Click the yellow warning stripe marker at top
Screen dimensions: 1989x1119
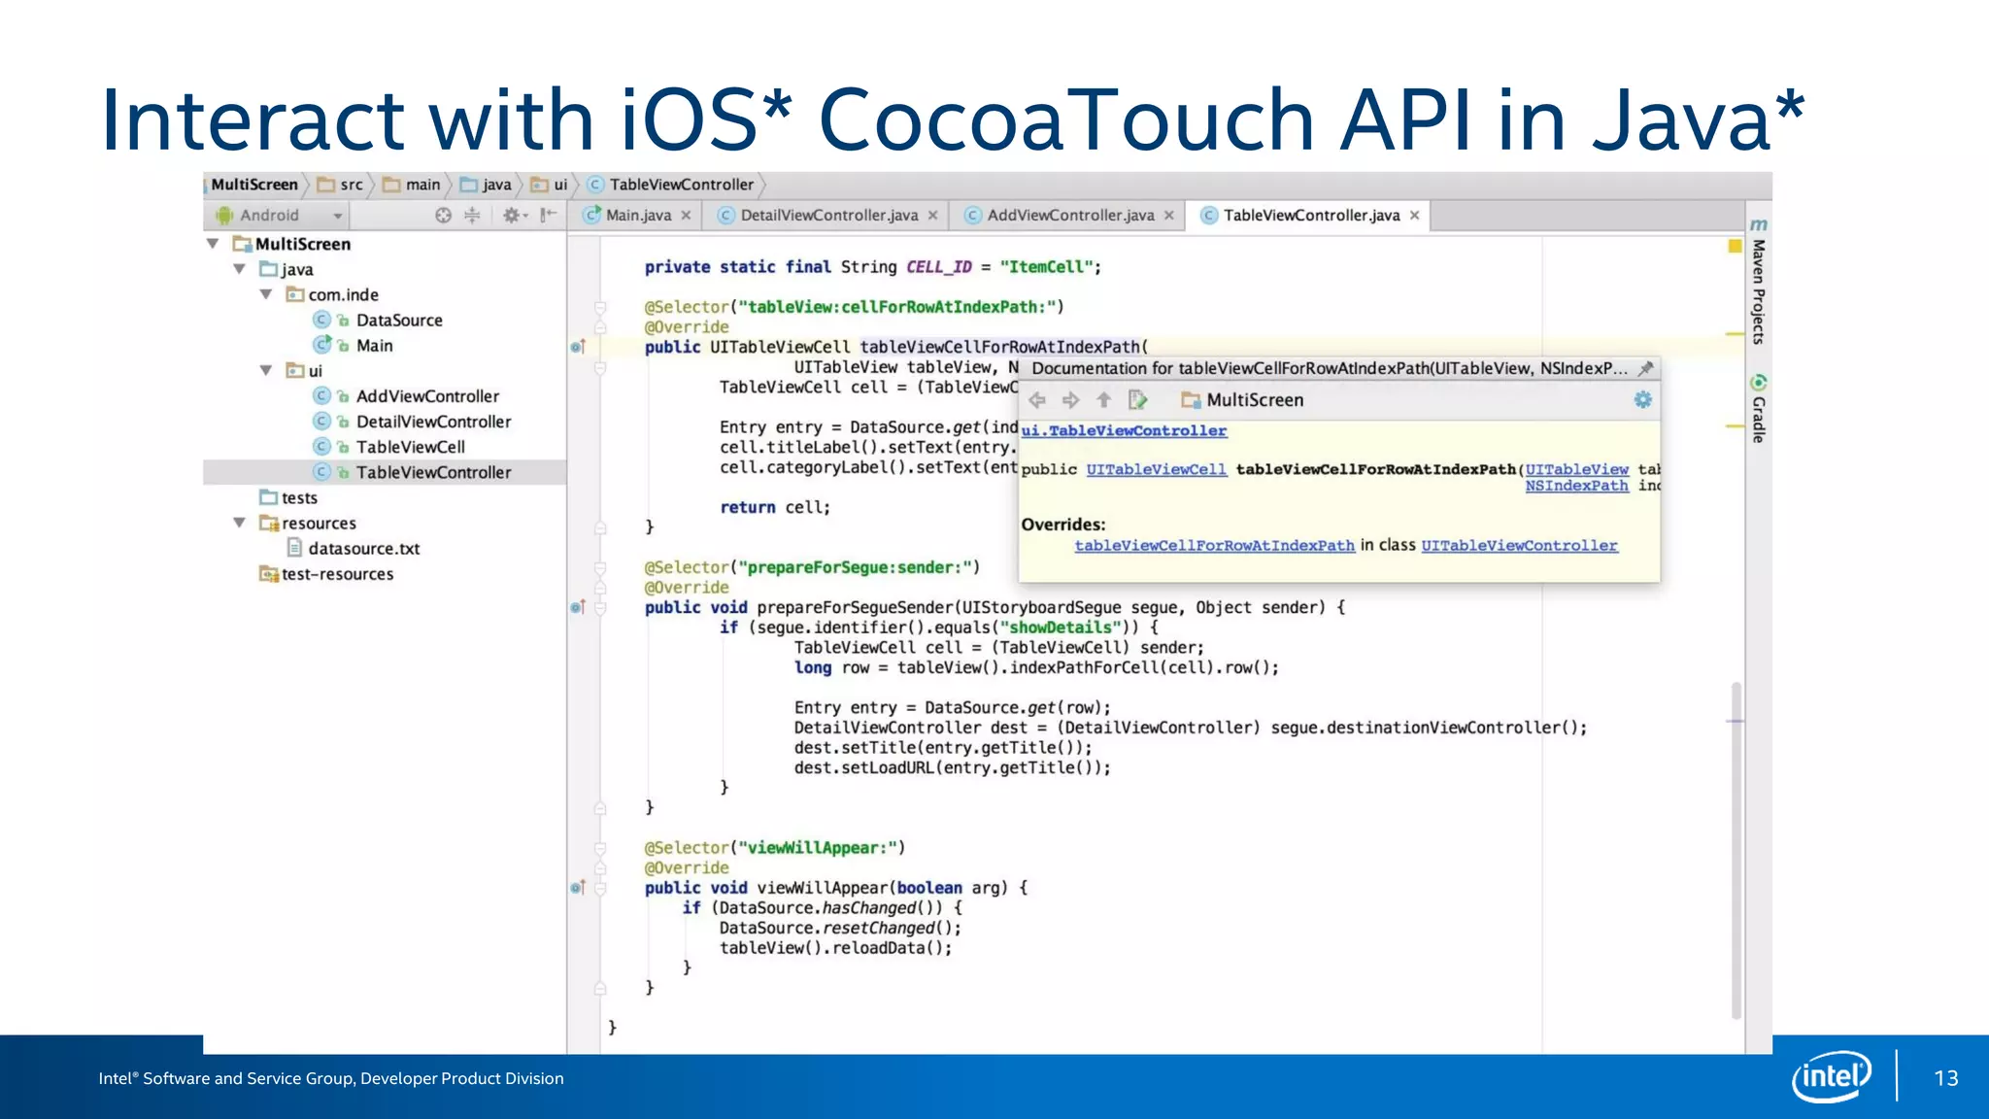1735,334
